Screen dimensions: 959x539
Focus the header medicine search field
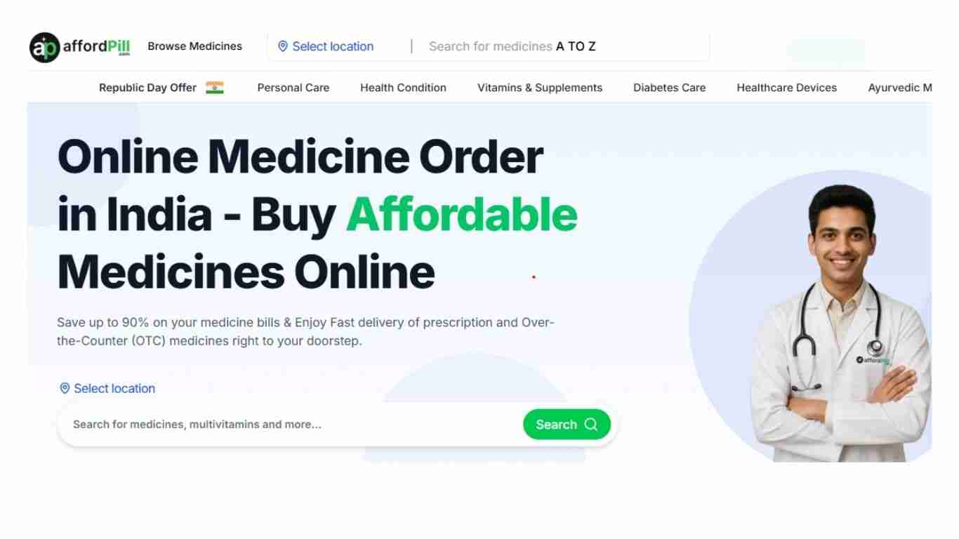562,46
